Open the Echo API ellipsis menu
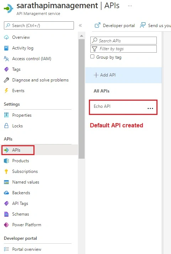 [150, 109]
